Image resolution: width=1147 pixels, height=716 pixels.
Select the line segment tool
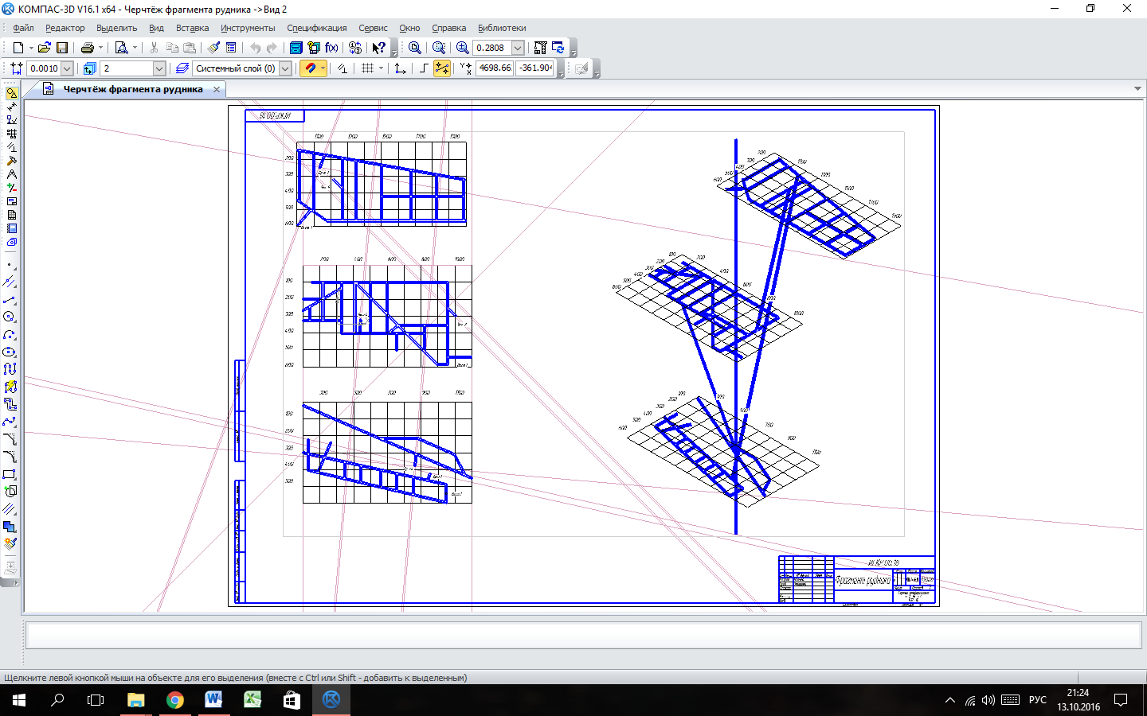pos(10,300)
